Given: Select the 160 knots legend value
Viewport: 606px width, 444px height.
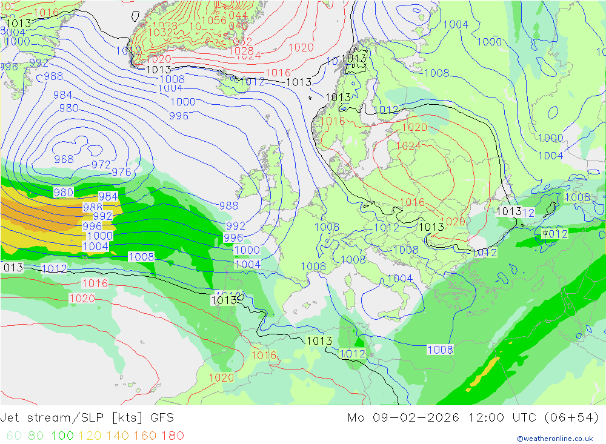Looking at the screenshot, I should [x=145, y=436].
